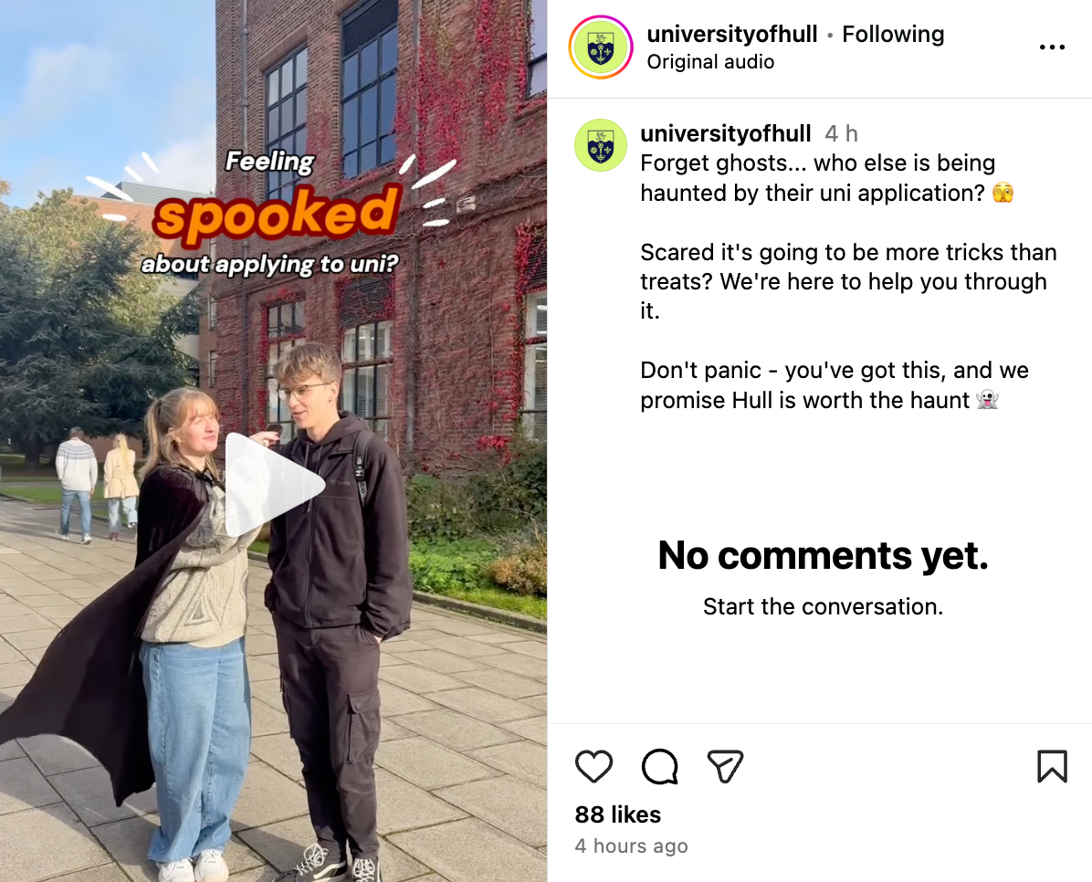Play the reel video

pos(274,486)
